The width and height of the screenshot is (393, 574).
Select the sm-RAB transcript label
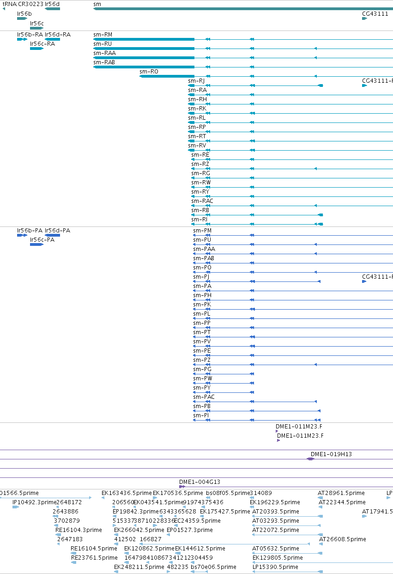[104, 62]
